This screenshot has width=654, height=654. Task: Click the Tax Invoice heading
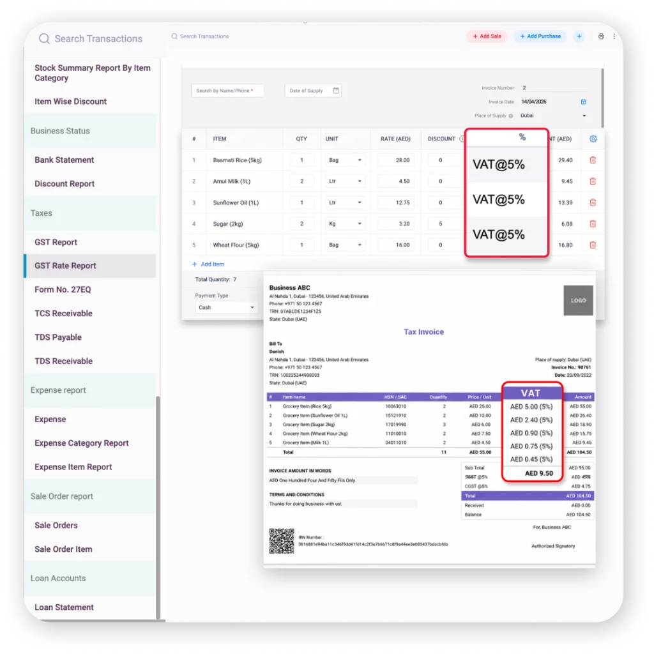[x=423, y=332]
